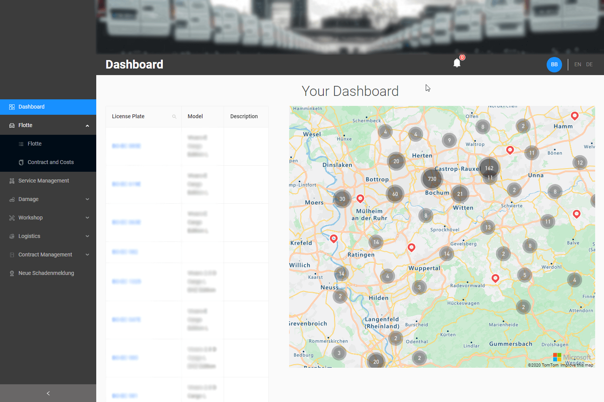Screen dimensions: 604x402
Task: Click the Dashboard sidebar grid icon
Action: coord(12,107)
